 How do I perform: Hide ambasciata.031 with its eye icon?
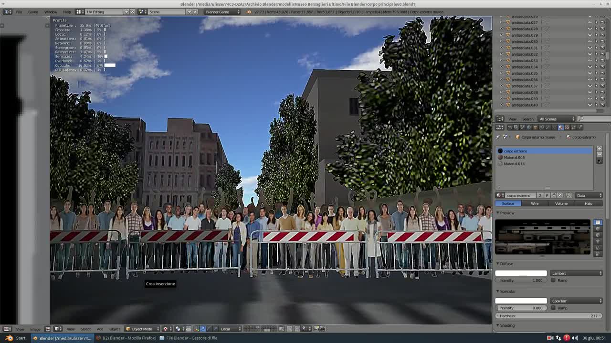(590, 48)
